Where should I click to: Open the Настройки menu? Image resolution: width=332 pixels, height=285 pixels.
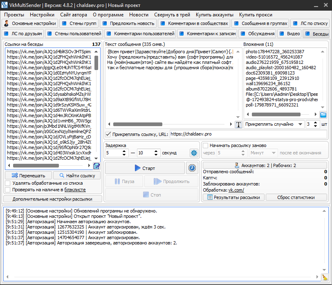coord(42,15)
